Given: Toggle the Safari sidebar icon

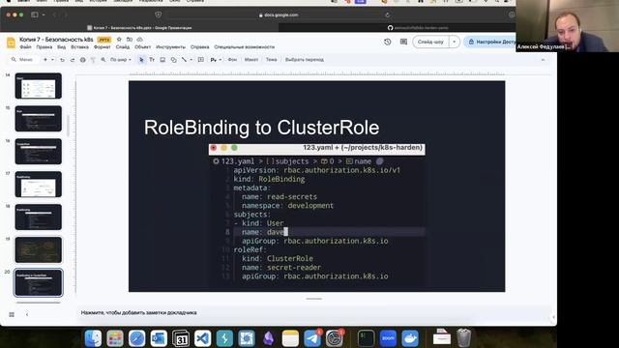Looking at the screenshot, I should 35,15.
